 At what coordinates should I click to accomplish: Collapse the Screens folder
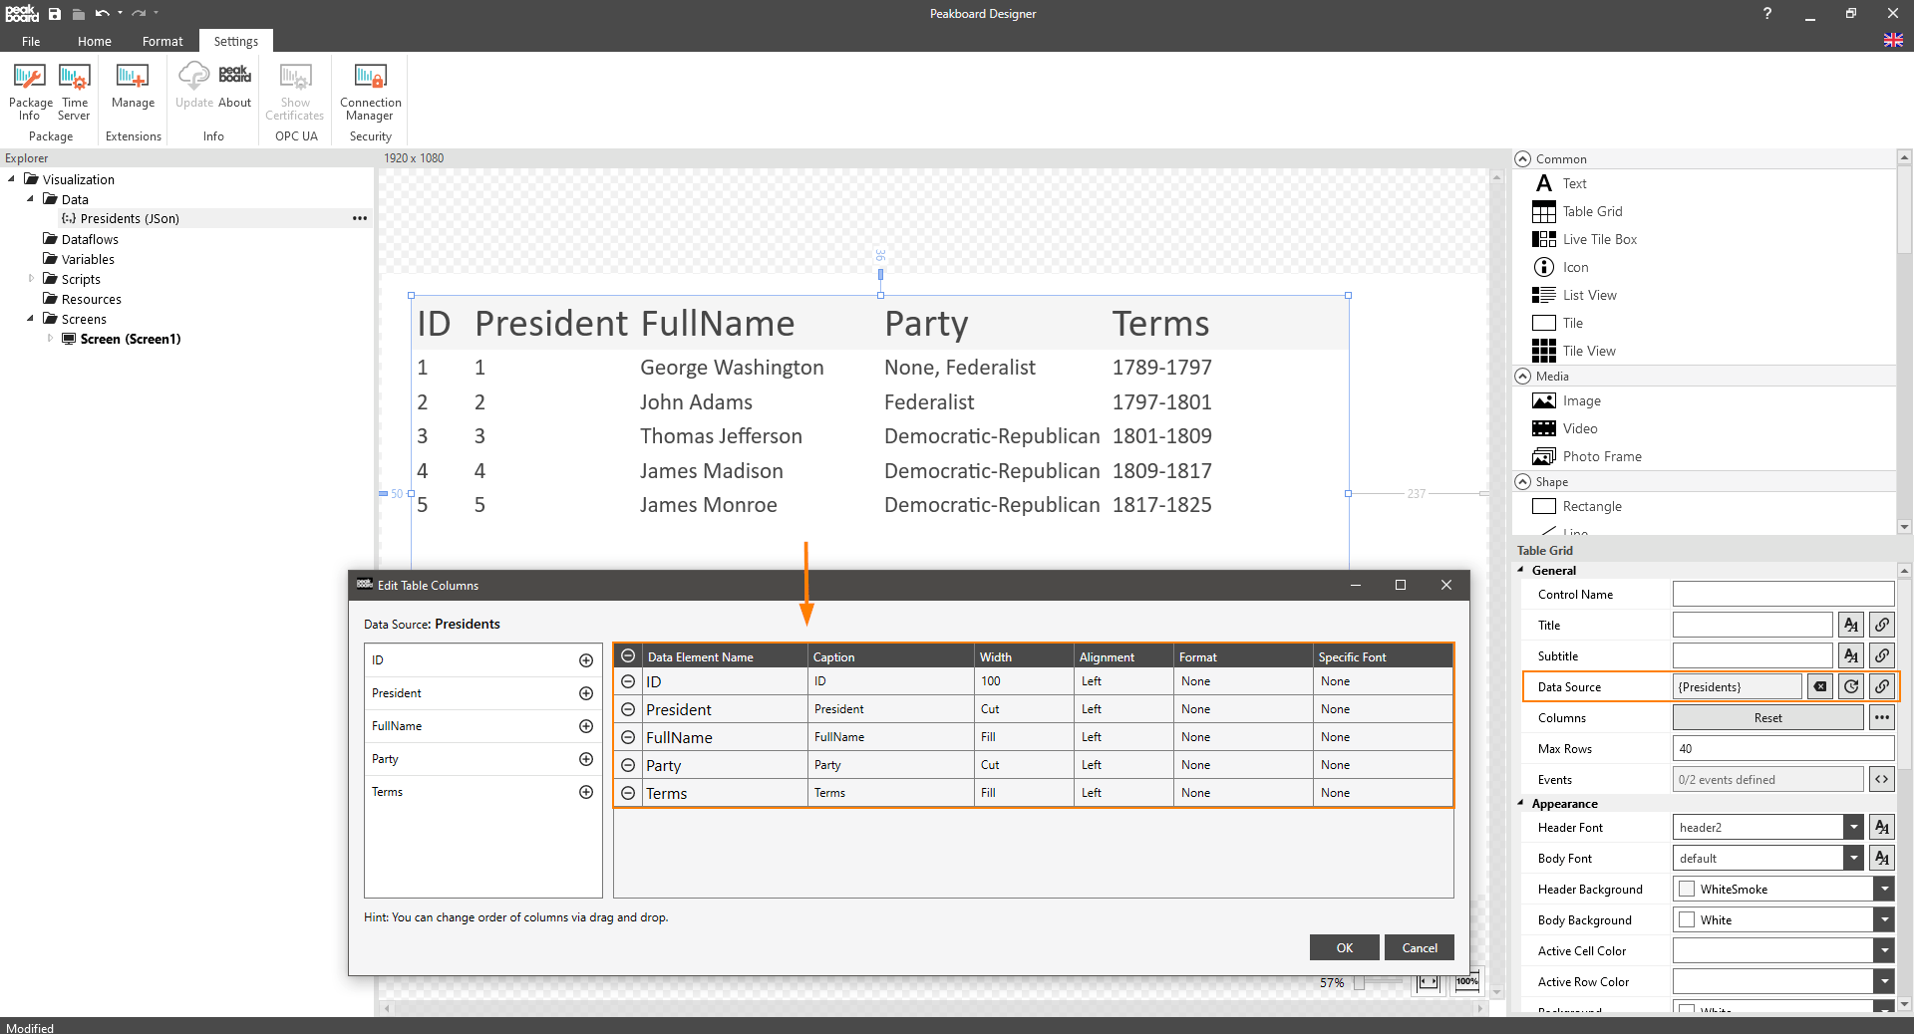click(x=31, y=319)
